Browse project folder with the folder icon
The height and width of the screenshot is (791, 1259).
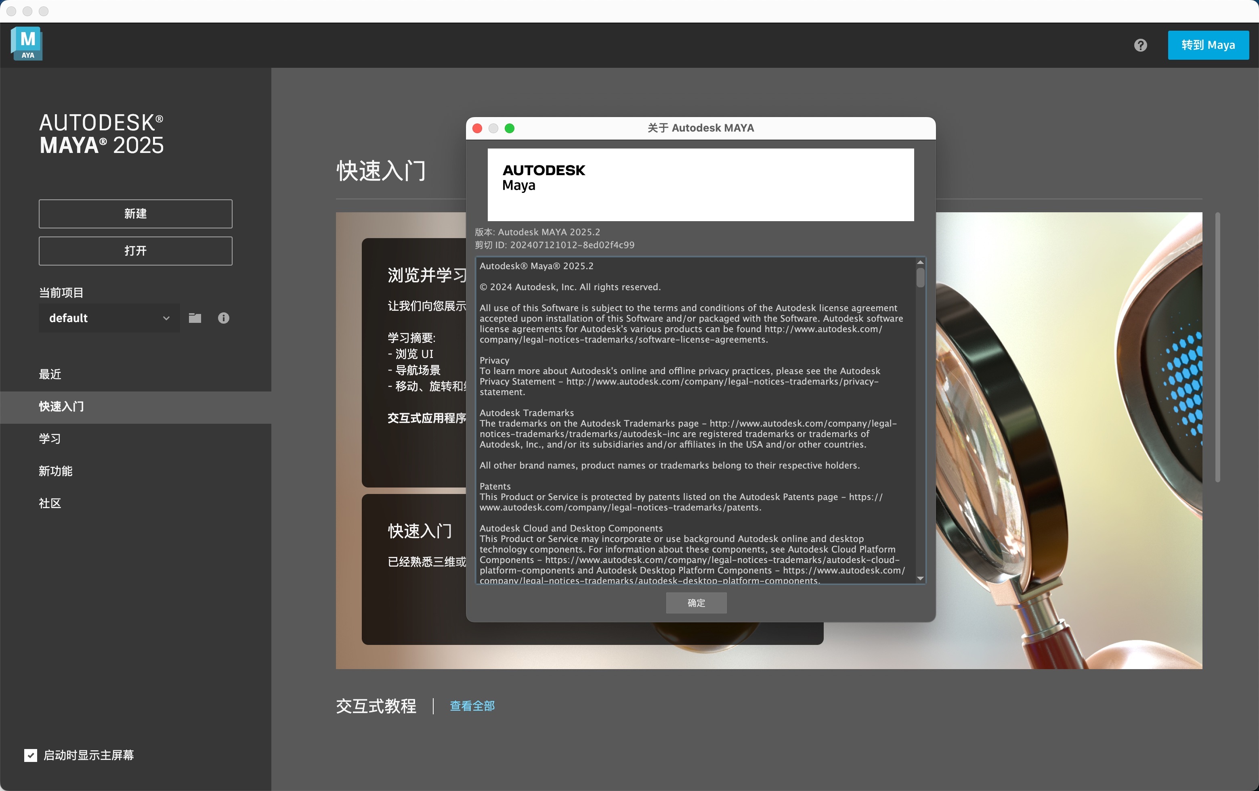tap(195, 318)
